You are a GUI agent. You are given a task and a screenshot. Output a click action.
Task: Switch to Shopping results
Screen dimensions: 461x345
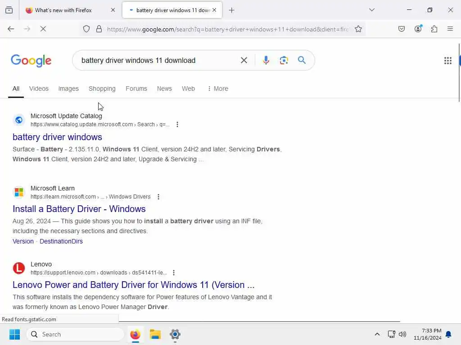(x=102, y=88)
